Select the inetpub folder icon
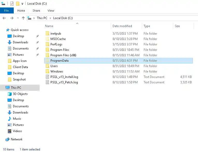Screen dimensions: 198x152 (x=47, y=33)
